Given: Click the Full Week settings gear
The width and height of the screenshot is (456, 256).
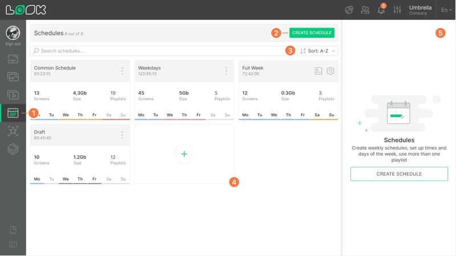Looking at the screenshot, I should [x=331, y=71].
